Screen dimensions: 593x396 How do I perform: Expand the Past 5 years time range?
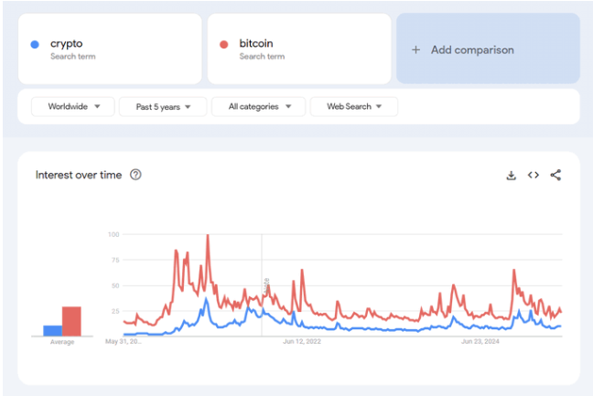click(x=164, y=107)
